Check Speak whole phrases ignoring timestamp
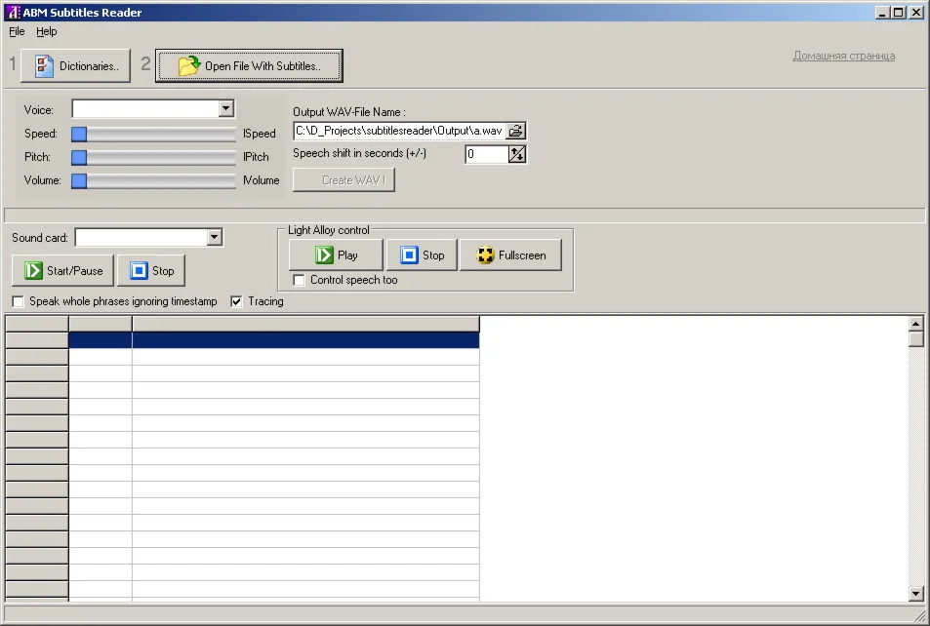Image resolution: width=930 pixels, height=626 pixels. 18,301
